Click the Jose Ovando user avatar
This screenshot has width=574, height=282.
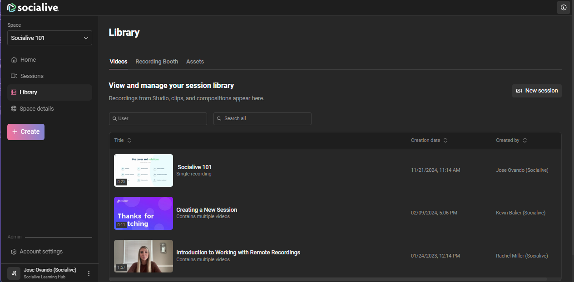coord(14,273)
